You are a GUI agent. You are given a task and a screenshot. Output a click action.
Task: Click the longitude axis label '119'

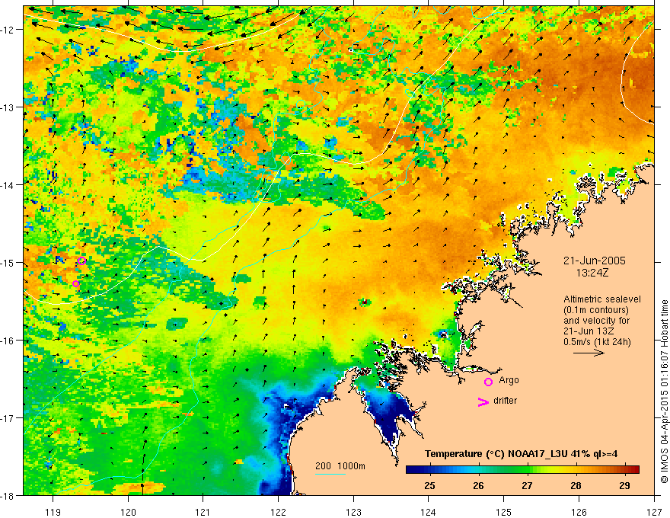53,512
